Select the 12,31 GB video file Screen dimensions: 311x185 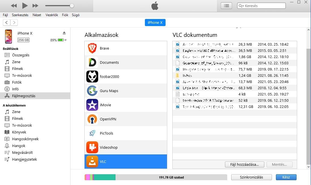click(235, 107)
